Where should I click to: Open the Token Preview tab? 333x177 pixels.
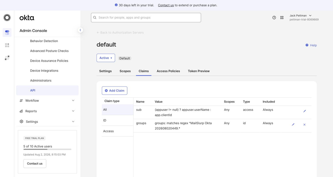199,71
